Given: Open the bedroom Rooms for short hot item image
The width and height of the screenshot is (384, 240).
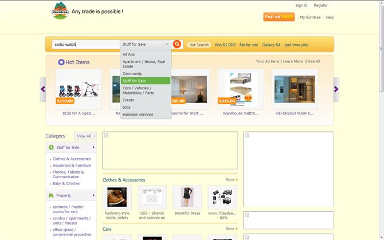Looking at the screenshot, I should [189, 89].
